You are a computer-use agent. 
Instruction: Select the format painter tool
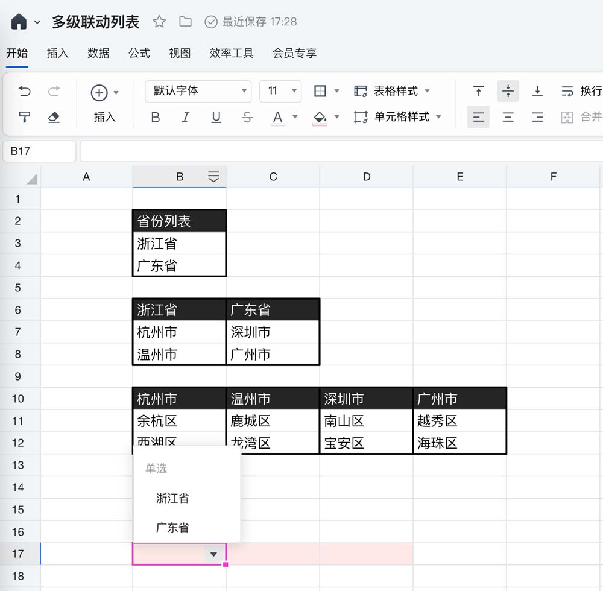click(x=25, y=117)
